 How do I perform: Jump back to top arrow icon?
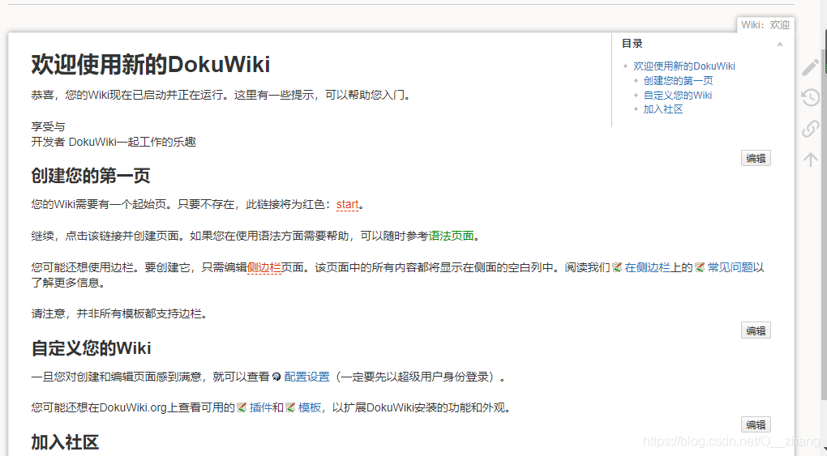point(811,160)
